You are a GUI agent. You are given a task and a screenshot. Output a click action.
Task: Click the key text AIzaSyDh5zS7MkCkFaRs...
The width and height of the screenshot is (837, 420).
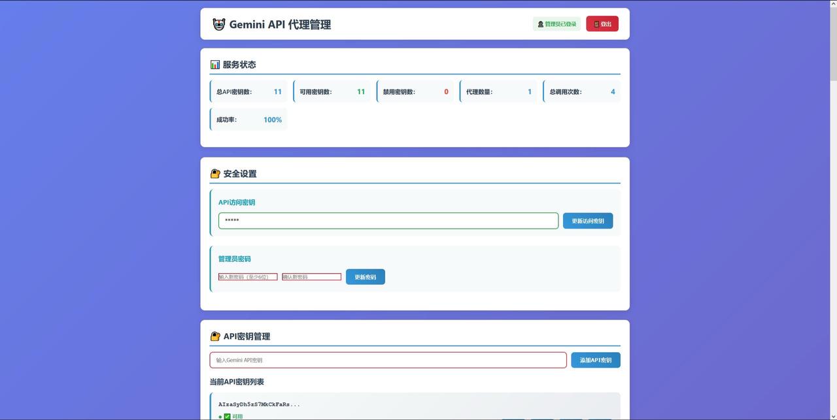click(x=259, y=404)
